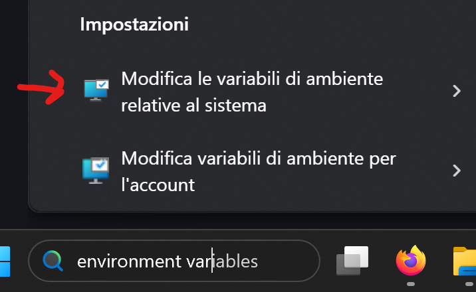Open File Explorer from the taskbar
Image resolution: width=476 pixels, height=292 pixels.
point(465,260)
